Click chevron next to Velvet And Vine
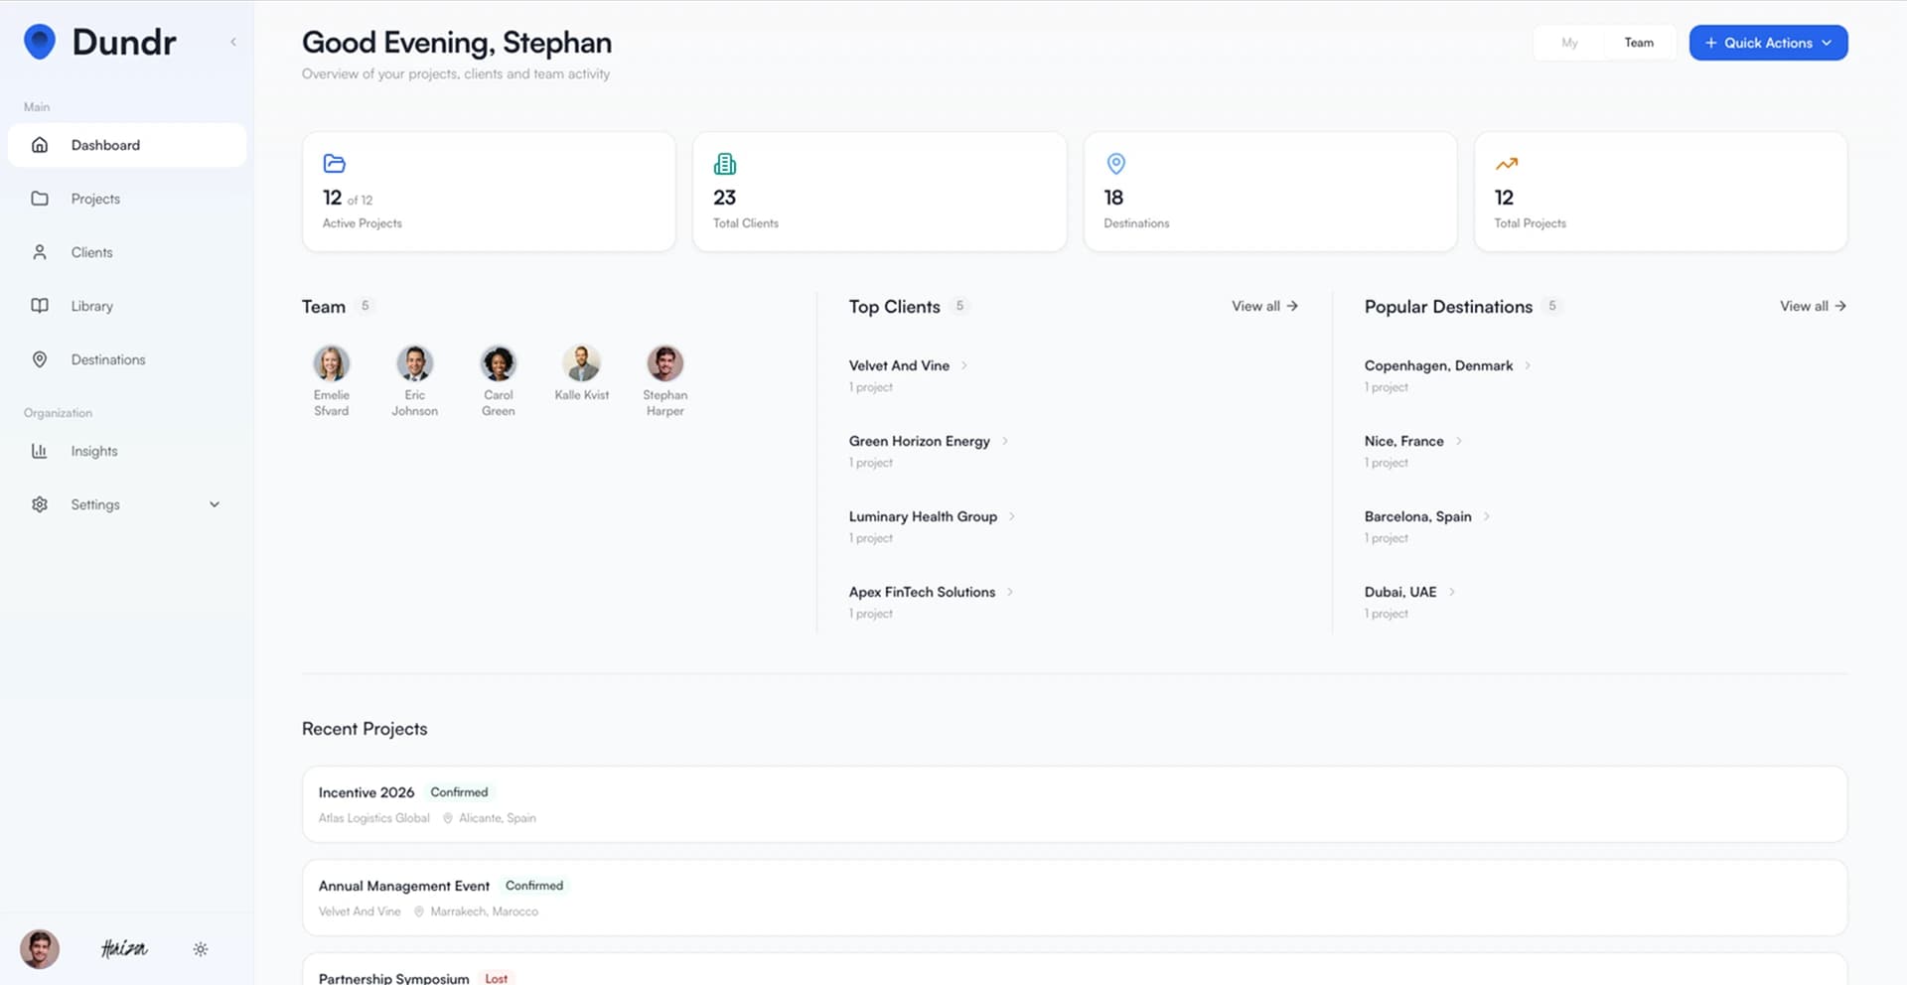This screenshot has width=1907, height=985. [964, 365]
